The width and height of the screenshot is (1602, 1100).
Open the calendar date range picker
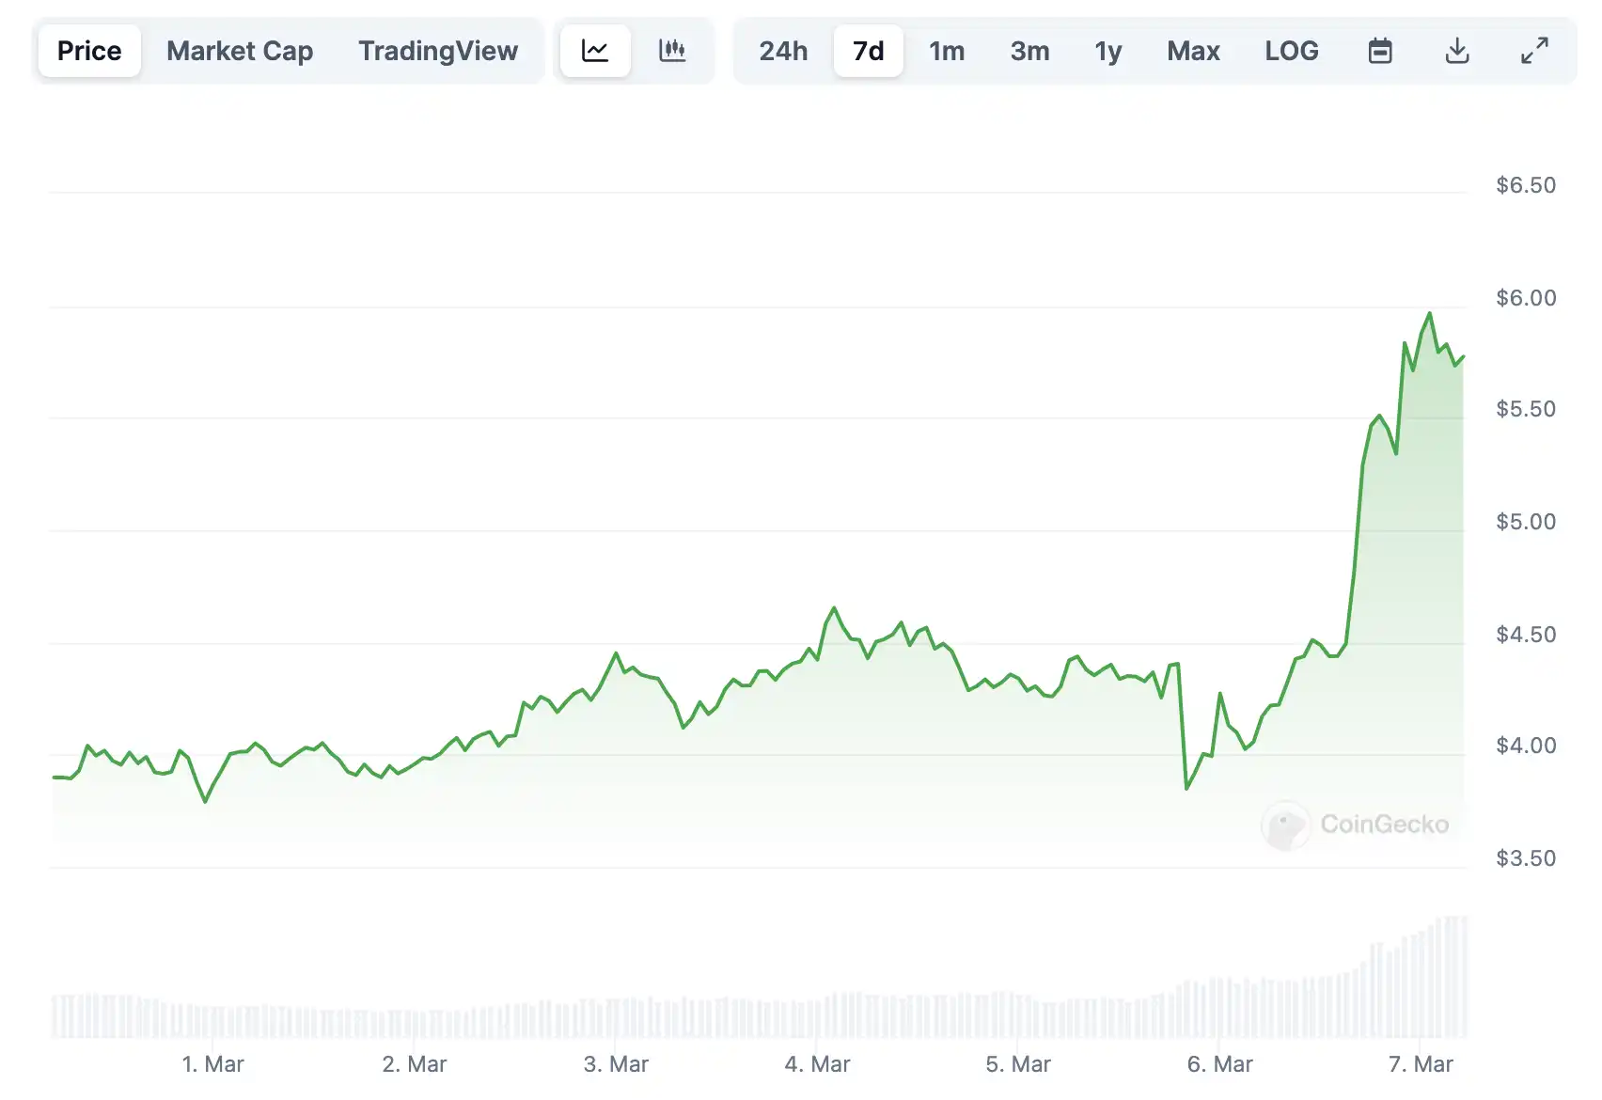pos(1380,51)
